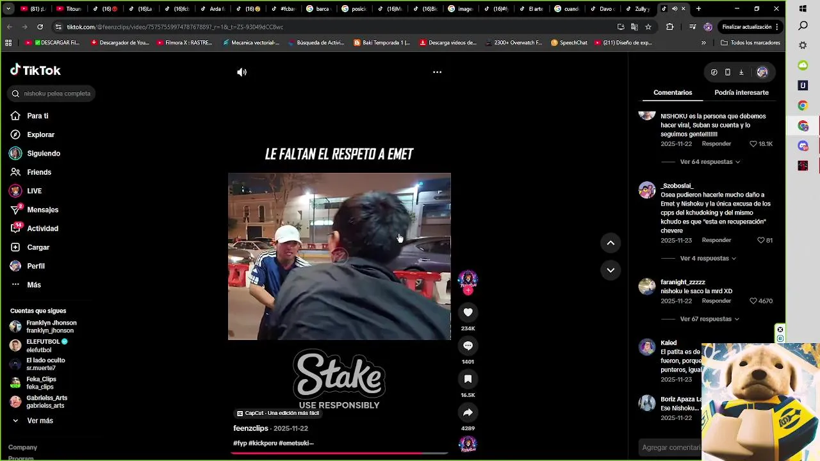Click the #kickperu hashtag
This screenshot has height=461, width=820.
coord(263,443)
